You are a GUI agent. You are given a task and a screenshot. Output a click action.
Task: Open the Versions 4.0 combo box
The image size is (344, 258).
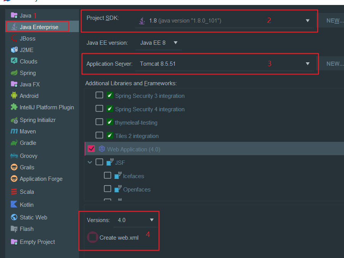click(x=135, y=220)
